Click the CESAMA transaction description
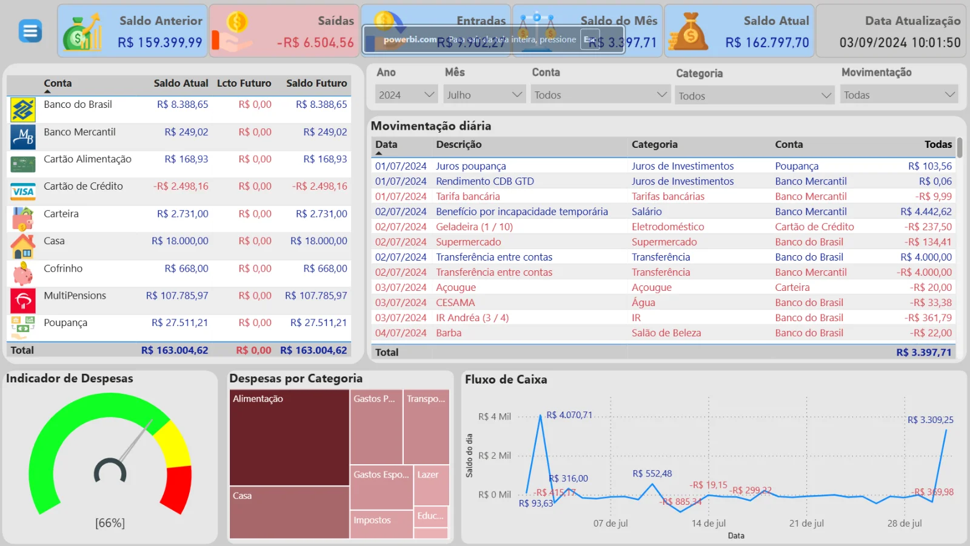This screenshot has width=970, height=546. click(455, 302)
